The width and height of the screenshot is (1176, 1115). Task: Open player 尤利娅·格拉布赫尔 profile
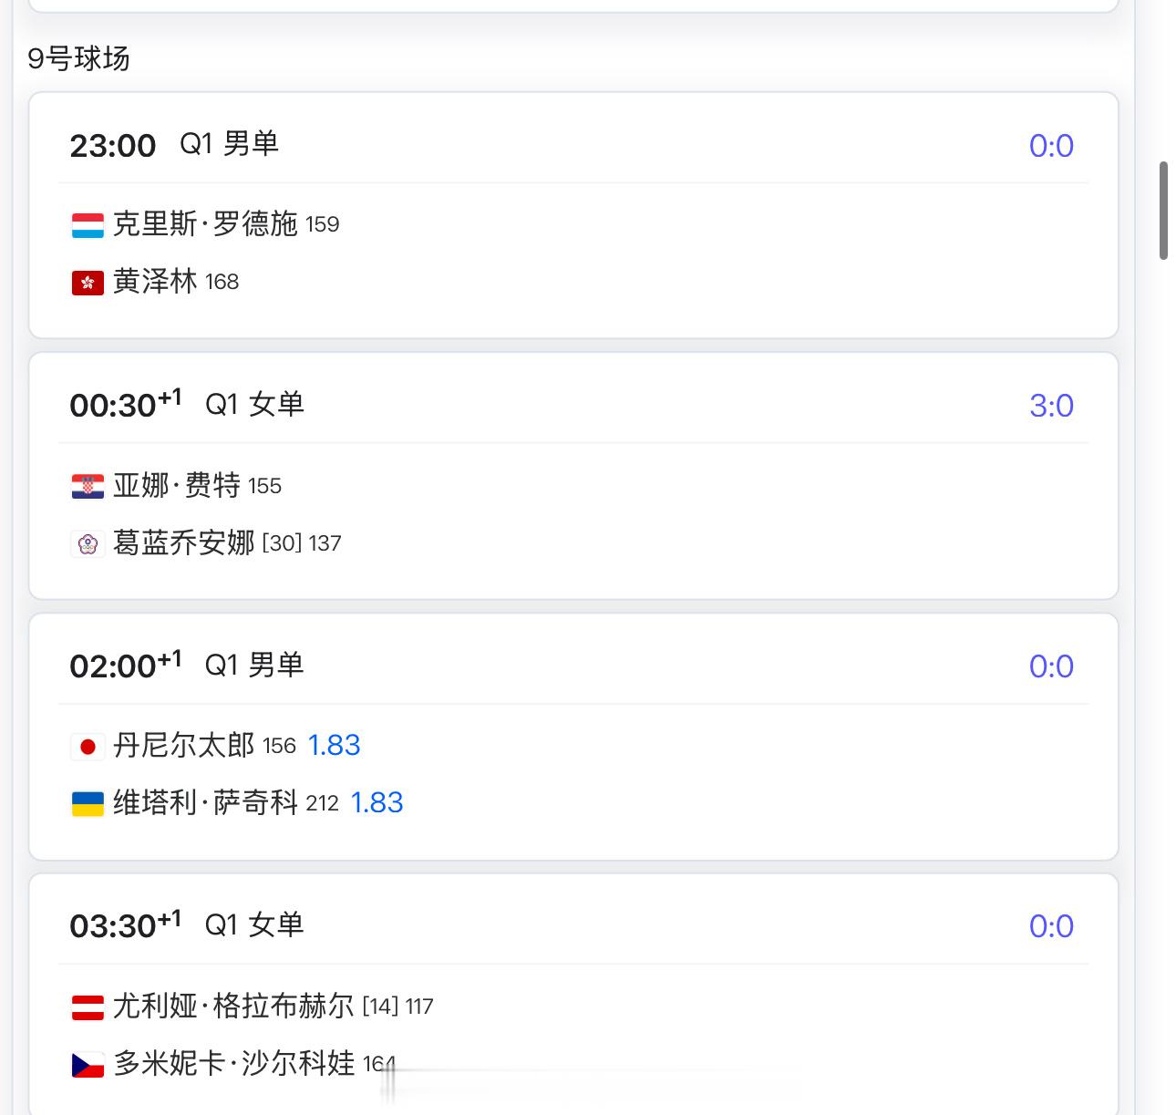click(233, 1007)
